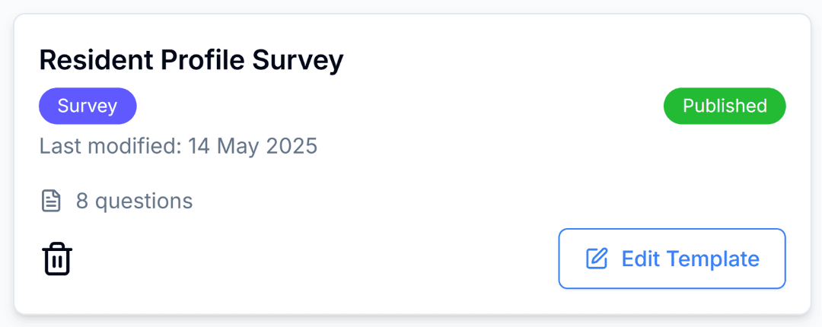The height and width of the screenshot is (327, 822).
Task: Open the Resident Profile Survey title
Action: (x=191, y=60)
